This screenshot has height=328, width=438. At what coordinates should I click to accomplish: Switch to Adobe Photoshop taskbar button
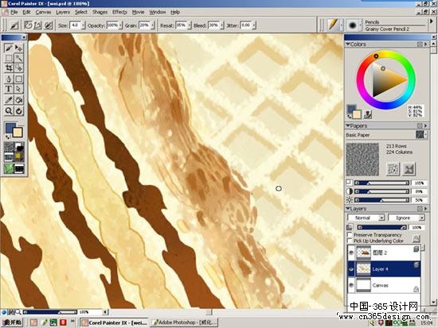185,322
